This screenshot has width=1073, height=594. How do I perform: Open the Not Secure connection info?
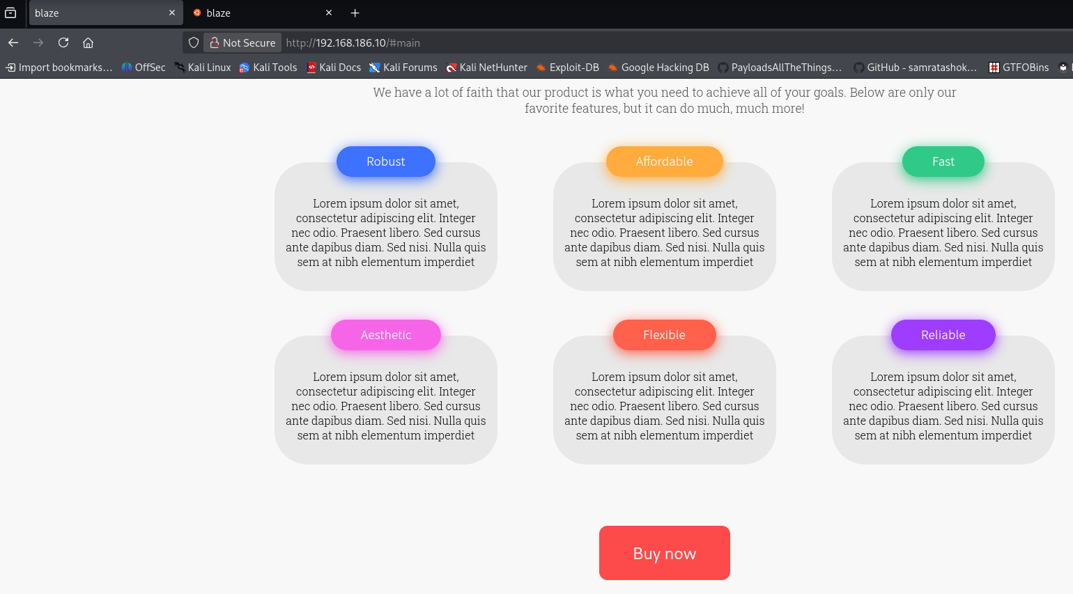coord(242,42)
